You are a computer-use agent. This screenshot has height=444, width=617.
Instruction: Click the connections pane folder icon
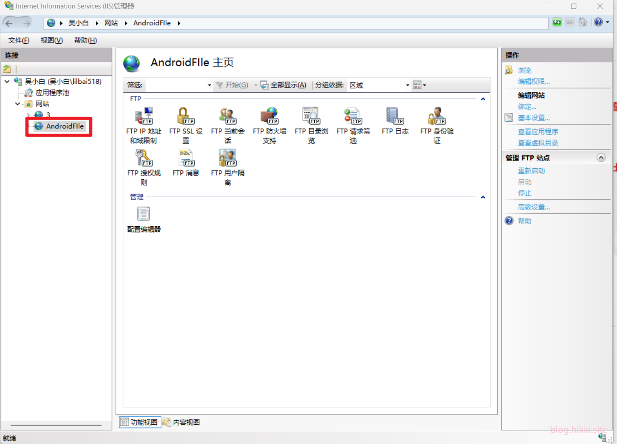(x=7, y=69)
